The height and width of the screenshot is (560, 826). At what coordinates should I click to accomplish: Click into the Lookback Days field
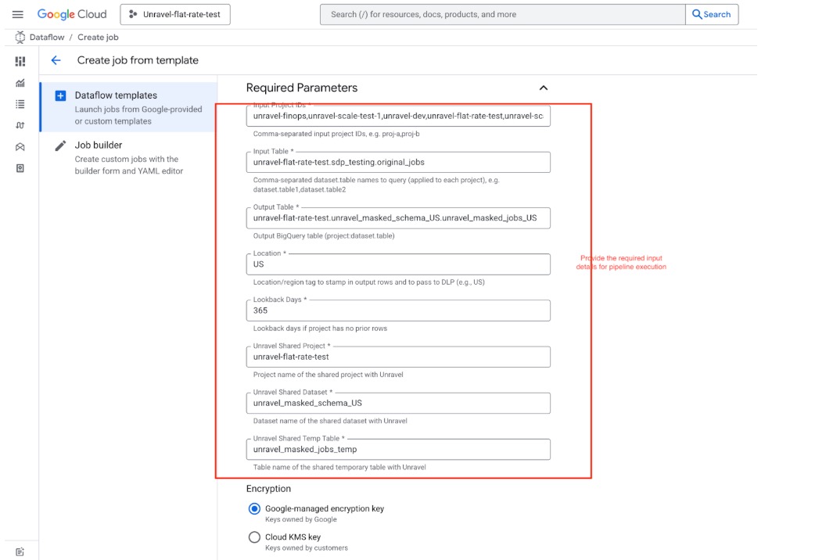397,311
